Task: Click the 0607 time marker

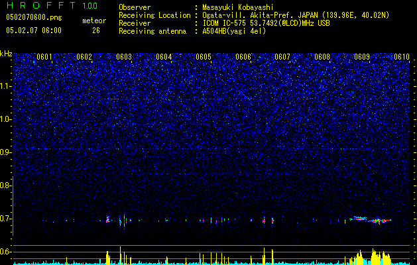Action: [x=282, y=57]
